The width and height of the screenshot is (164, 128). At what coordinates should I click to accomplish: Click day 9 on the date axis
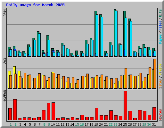click(x=49, y=124)
